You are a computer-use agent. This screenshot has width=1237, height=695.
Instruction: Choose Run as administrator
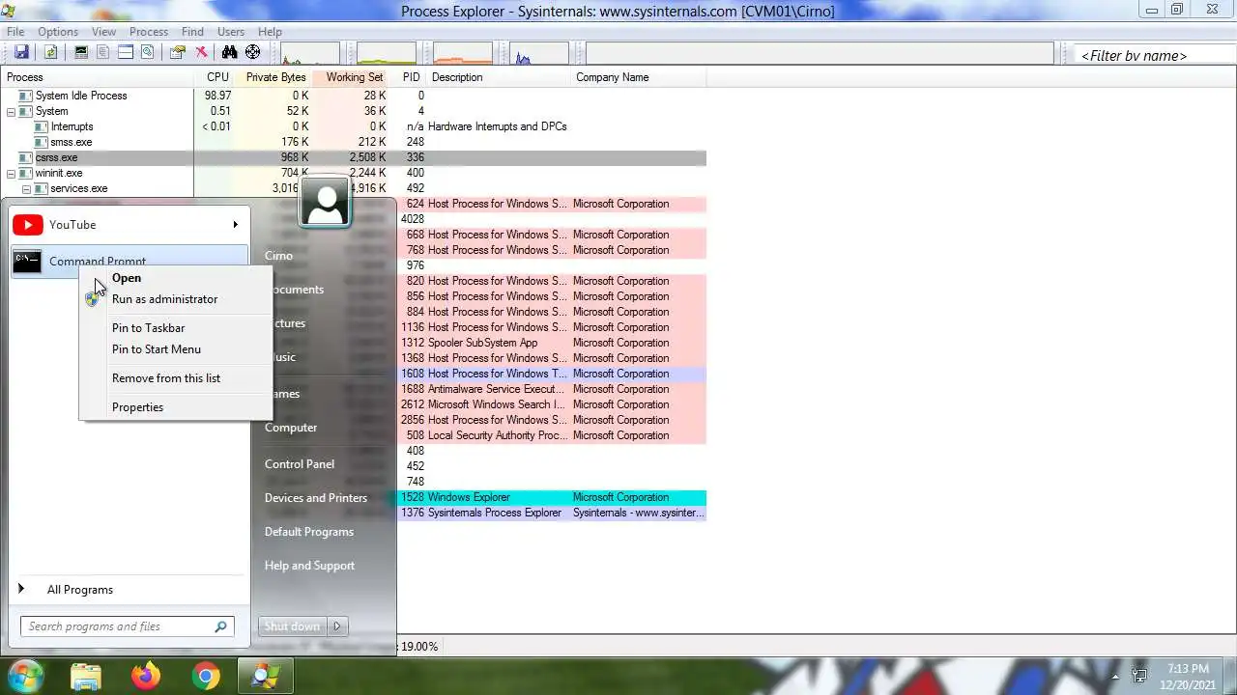point(176,299)
